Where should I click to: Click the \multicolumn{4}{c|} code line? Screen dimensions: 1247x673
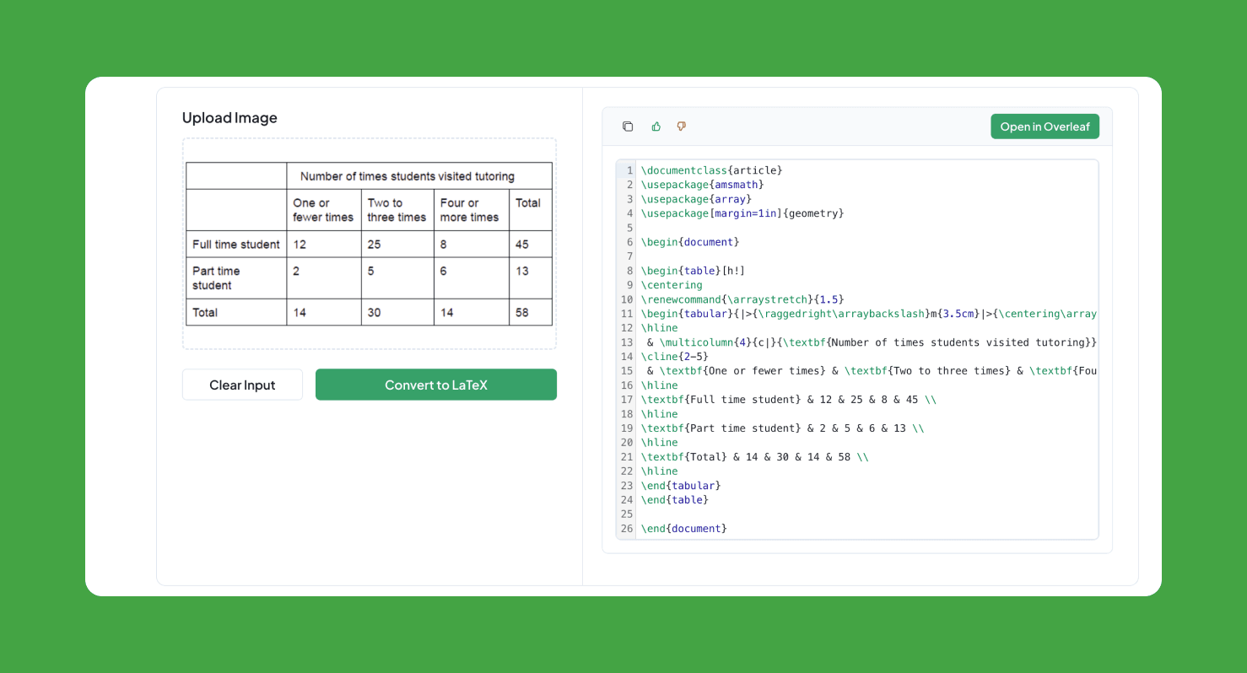tap(872, 342)
